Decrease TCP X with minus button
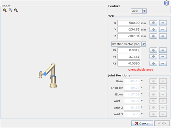 point(163,23)
